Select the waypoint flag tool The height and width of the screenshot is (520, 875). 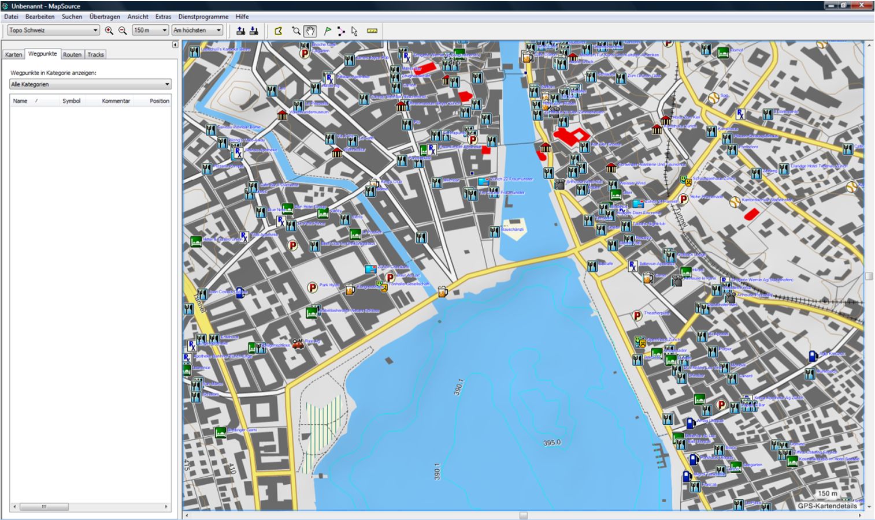327,31
